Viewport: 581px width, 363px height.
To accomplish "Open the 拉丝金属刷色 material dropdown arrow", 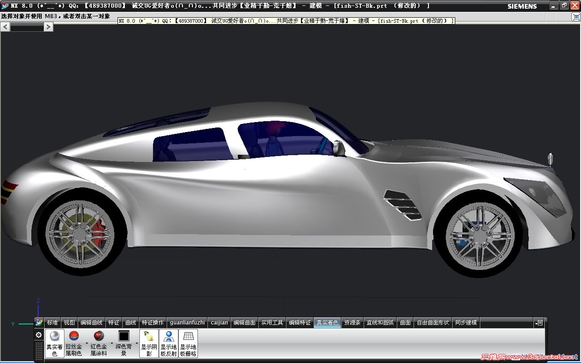I will coord(87,343).
